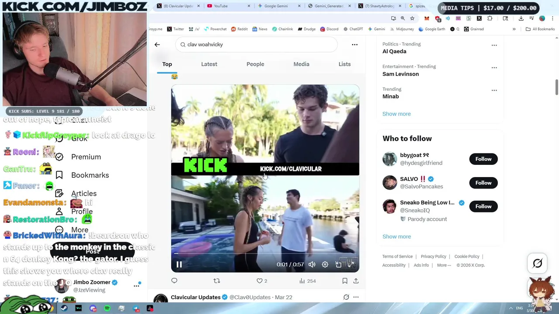Open more options for Al Qaeda trend
The height and width of the screenshot is (314, 559).
(x=494, y=45)
